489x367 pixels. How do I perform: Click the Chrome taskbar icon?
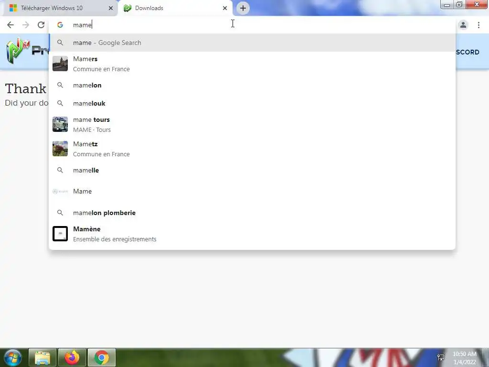point(102,357)
